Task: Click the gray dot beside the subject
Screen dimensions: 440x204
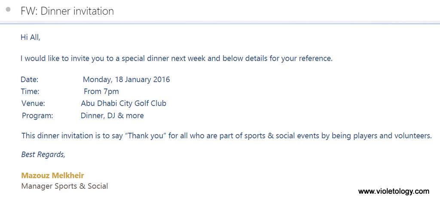Action: [x=8, y=9]
